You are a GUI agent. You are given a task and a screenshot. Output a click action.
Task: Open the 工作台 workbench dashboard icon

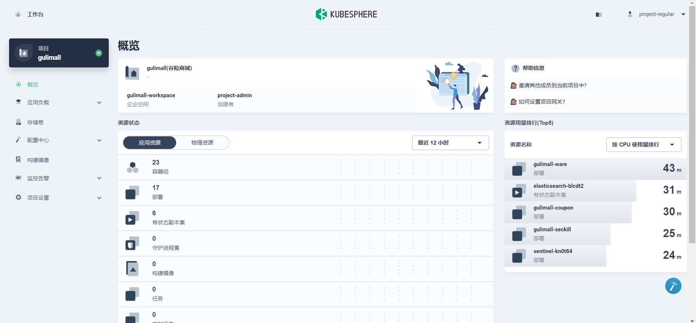[x=18, y=15]
